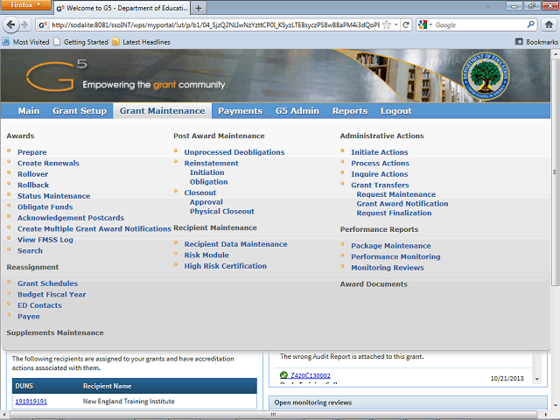Screen dimensions: 560x420
Task: Click the Search link under Awards
Action: (x=30, y=251)
